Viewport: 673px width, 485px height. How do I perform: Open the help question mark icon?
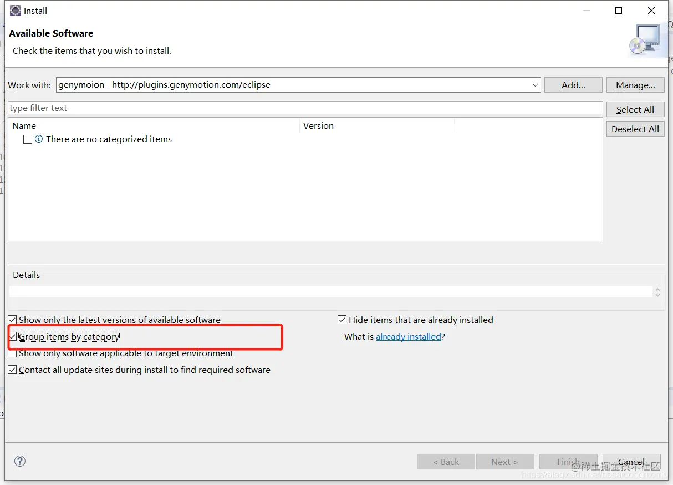(20, 461)
